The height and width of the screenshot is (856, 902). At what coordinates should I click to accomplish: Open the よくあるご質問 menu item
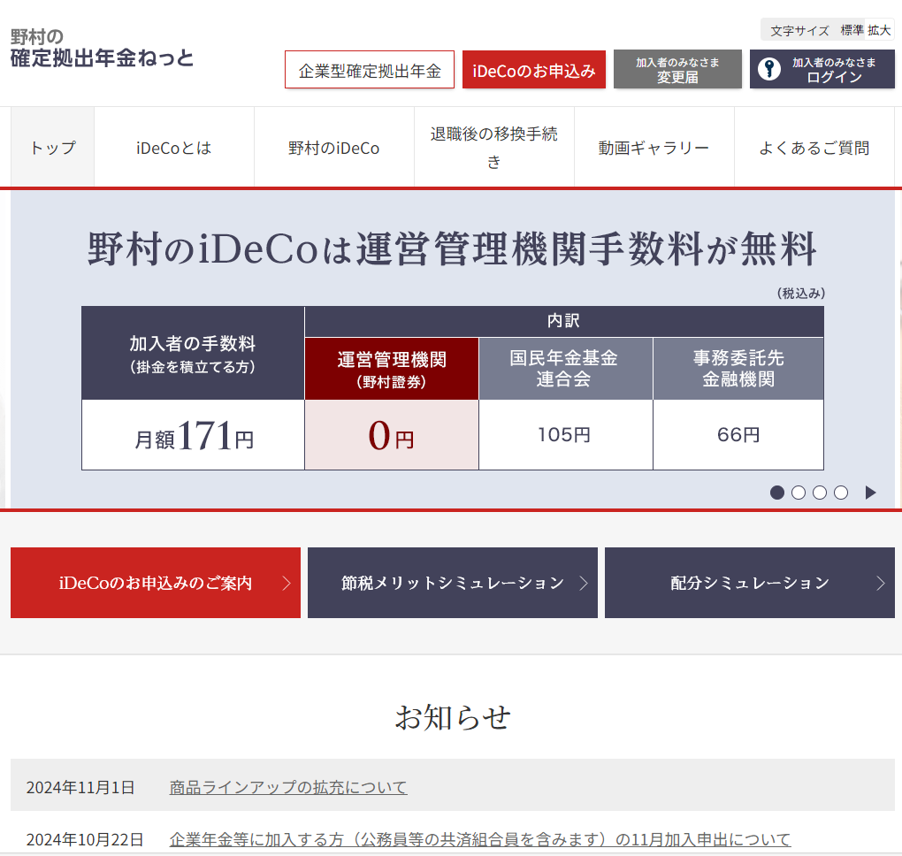[x=814, y=148]
